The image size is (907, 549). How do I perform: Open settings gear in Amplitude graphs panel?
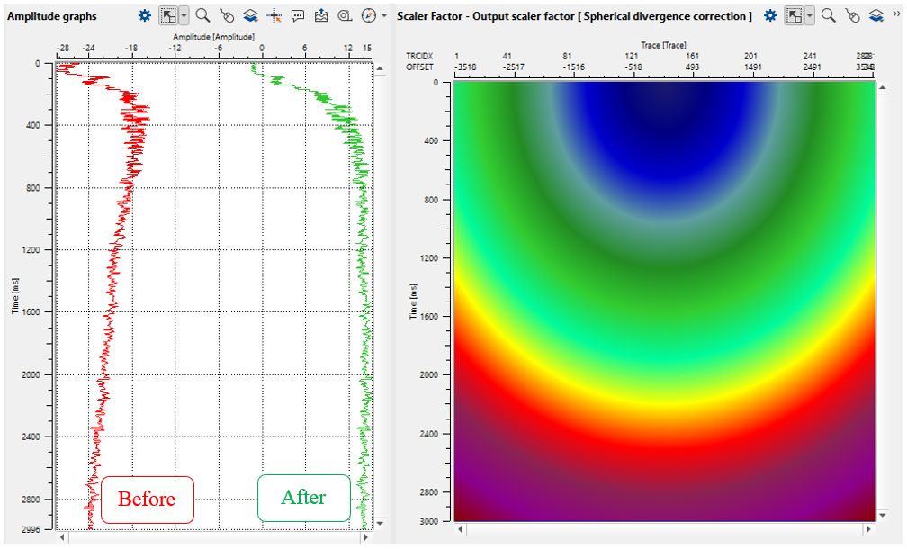[x=145, y=15]
